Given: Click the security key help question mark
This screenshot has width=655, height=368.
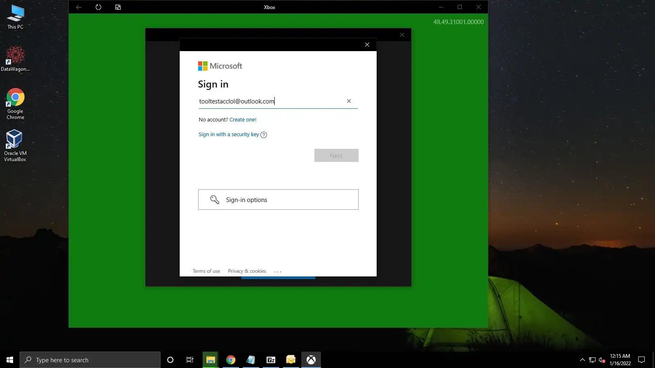Looking at the screenshot, I should pos(264,135).
